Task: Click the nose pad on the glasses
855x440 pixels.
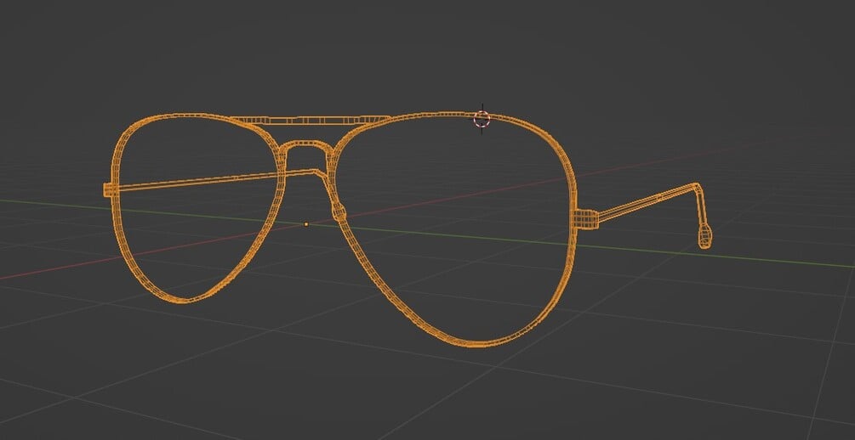Action: click(x=339, y=212)
